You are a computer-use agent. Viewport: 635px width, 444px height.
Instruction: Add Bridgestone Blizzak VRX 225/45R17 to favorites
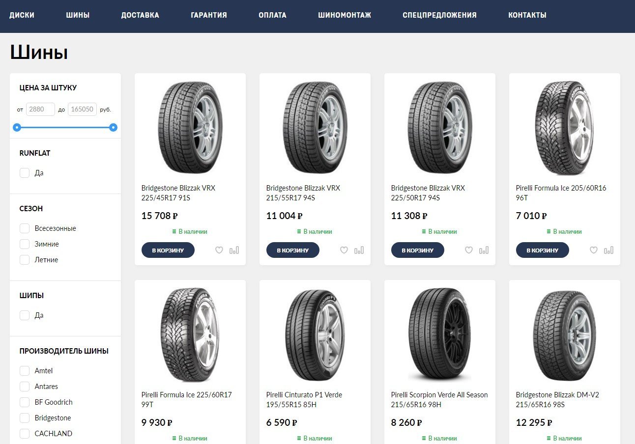click(219, 250)
